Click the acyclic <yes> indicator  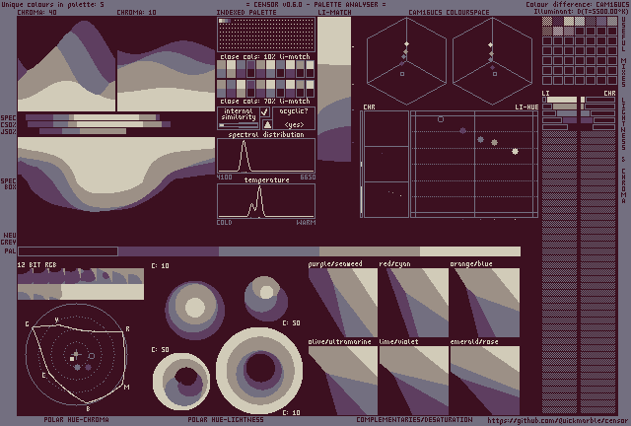click(x=293, y=124)
